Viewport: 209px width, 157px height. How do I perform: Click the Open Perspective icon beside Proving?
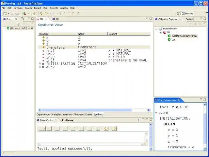pos(178,13)
